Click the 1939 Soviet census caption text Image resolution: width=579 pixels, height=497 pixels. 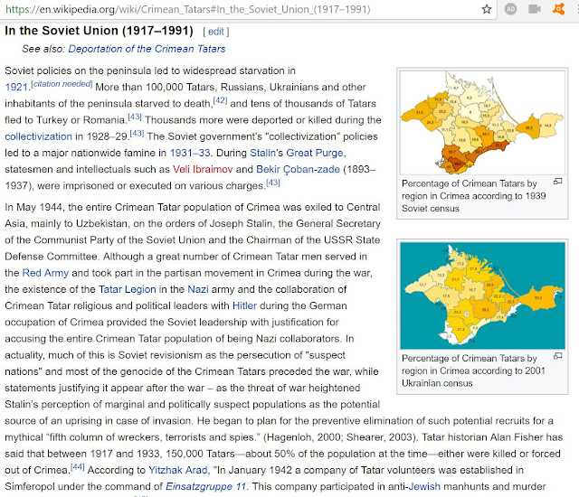[x=474, y=196]
